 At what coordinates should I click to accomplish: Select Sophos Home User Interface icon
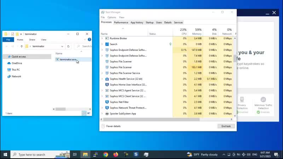click(107, 84)
